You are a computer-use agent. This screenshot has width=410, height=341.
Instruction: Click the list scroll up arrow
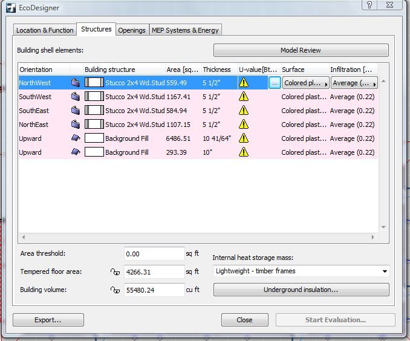[x=383, y=81]
